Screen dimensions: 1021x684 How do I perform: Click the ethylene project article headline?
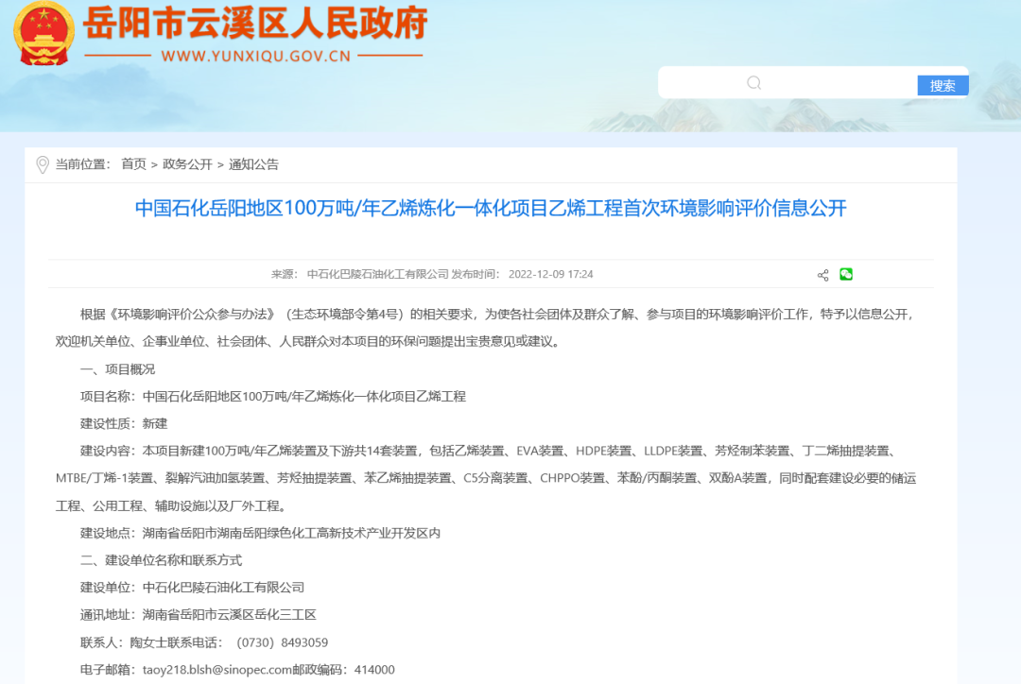510,209
